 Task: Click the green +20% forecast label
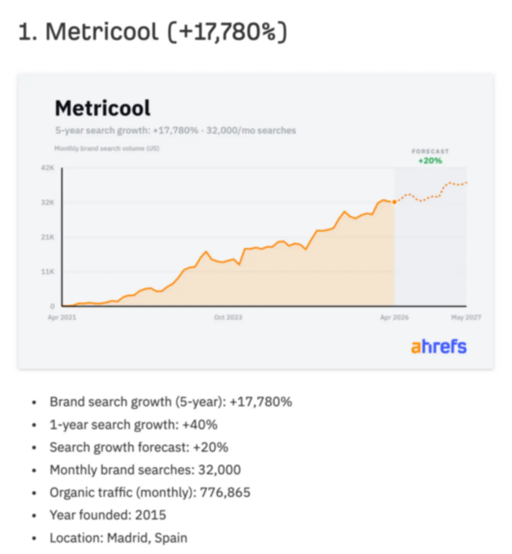[x=430, y=161]
